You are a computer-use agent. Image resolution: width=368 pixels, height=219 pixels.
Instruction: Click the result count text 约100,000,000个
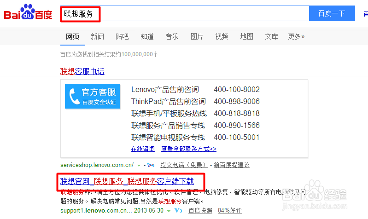(137, 54)
